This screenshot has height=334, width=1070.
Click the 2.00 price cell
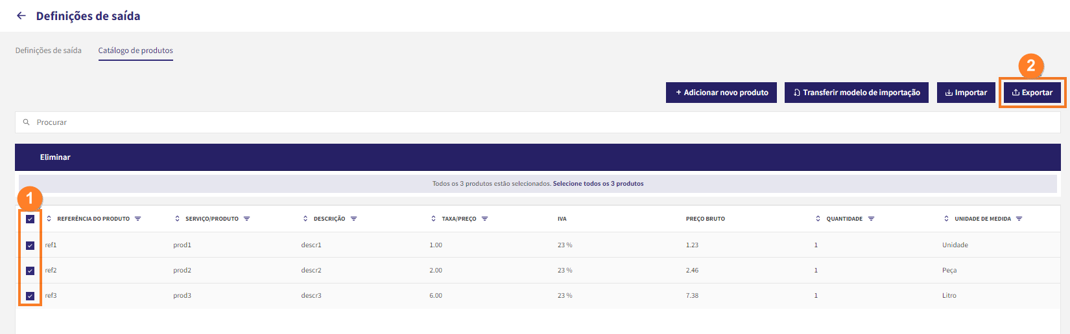436,271
